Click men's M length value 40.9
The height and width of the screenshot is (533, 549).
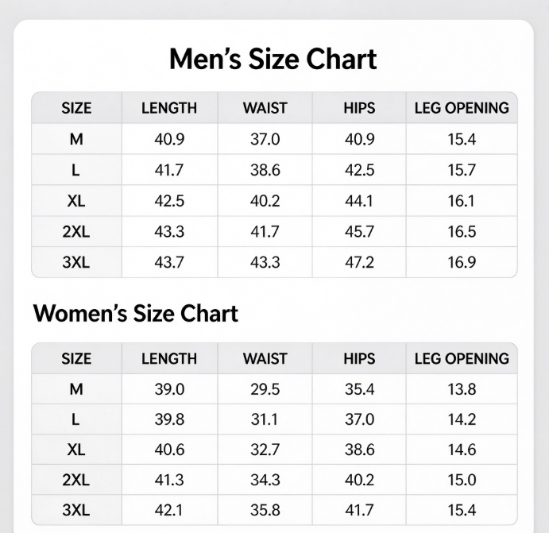(x=169, y=139)
